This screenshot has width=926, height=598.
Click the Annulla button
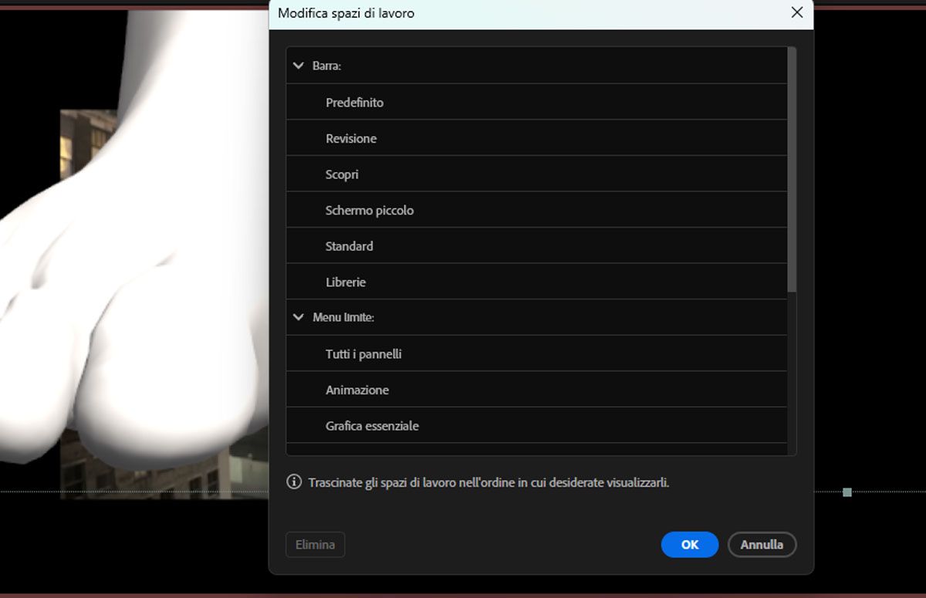pyautogui.click(x=762, y=545)
